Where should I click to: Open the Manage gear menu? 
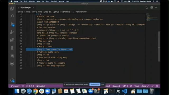tap(12, 80)
